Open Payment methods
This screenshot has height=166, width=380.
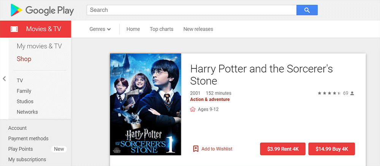pyautogui.click(x=28, y=139)
